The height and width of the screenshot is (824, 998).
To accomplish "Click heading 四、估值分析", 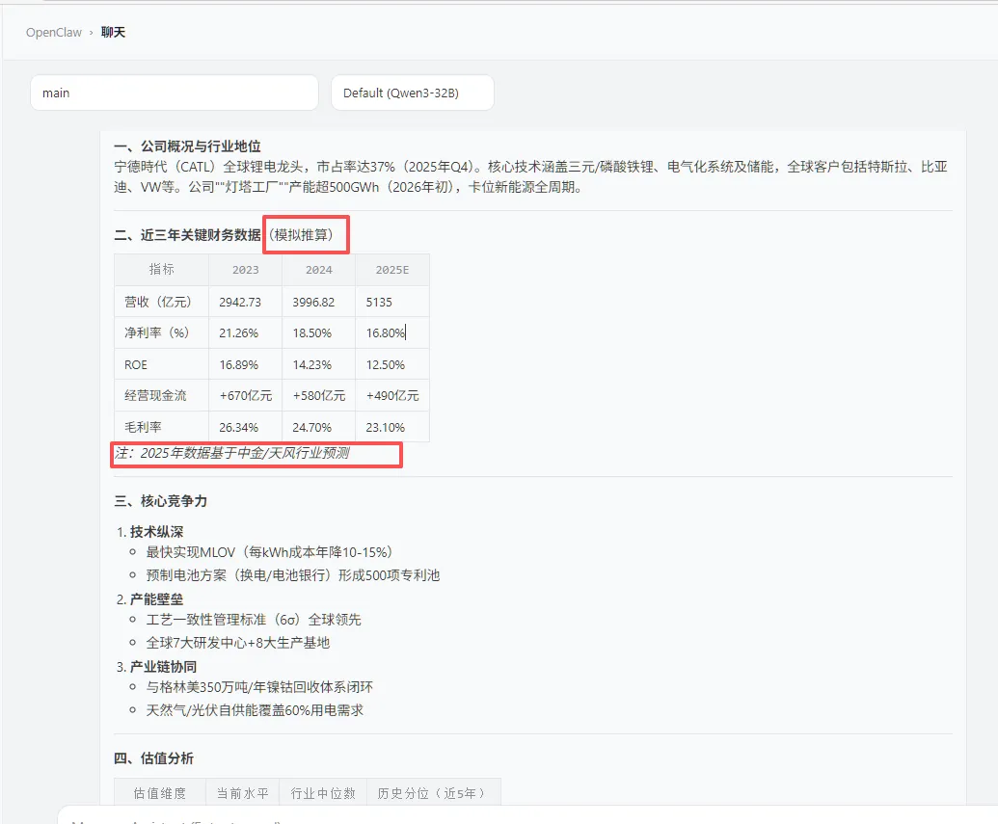I will click(154, 758).
